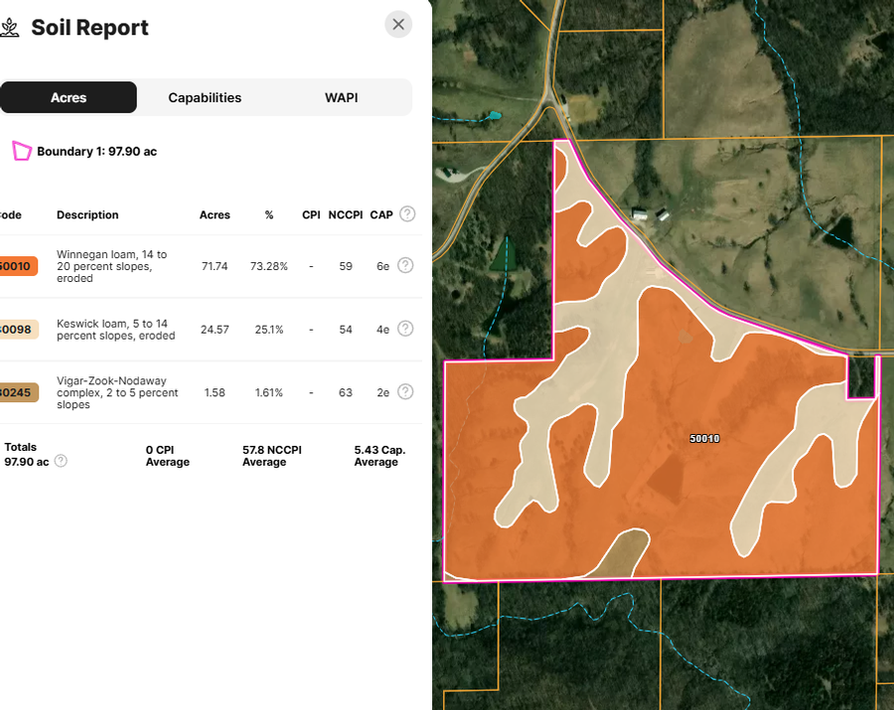Open help icon next to Totals acreage

(61, 461)
